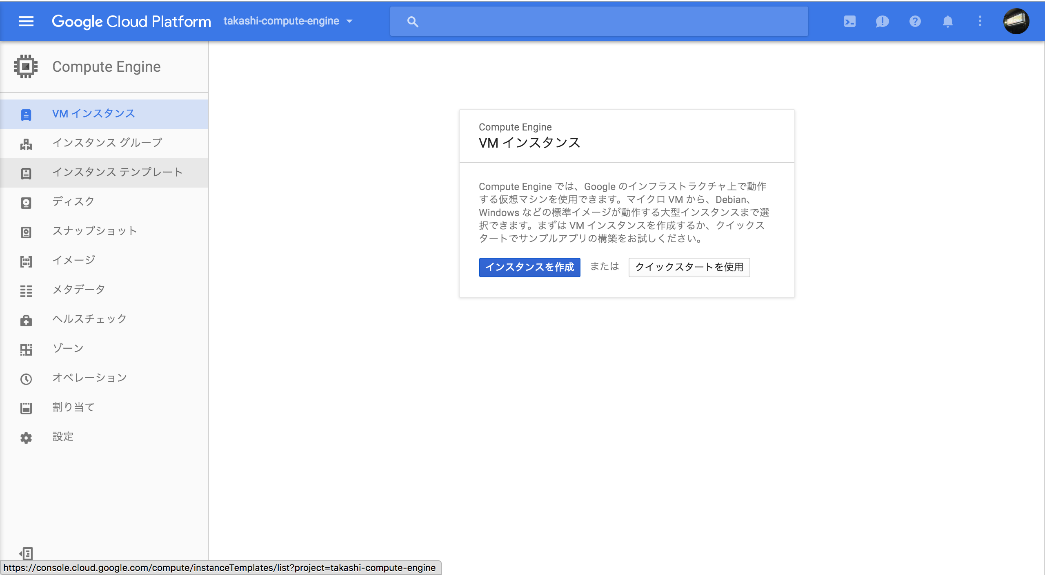Viewport: 1045px width, 575px height.
Task: Open メタデータ via its sidebar icon
Action: pos(26,290)
